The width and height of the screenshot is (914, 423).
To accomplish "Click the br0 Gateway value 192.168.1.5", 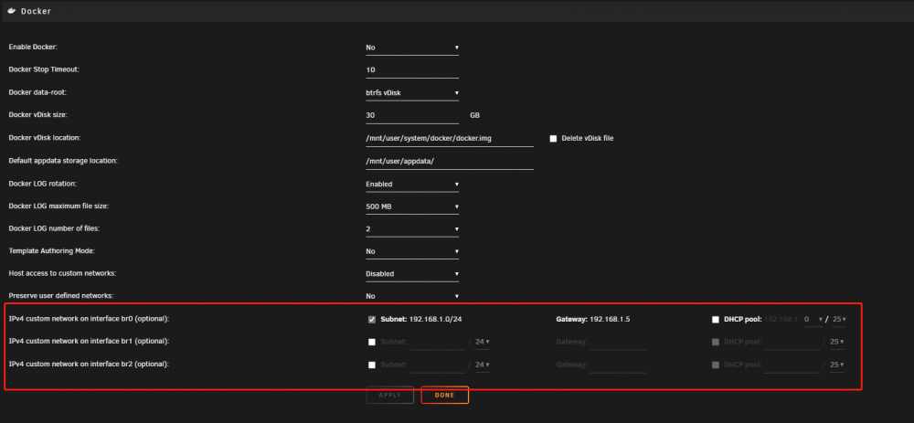I will [611, 319].
